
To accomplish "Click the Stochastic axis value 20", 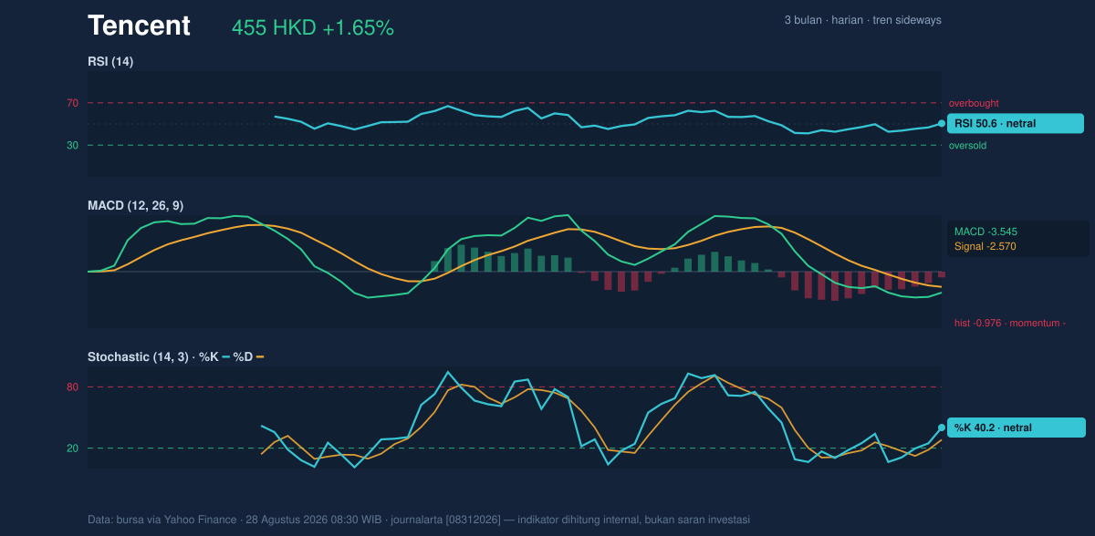I will pos(72,448).
